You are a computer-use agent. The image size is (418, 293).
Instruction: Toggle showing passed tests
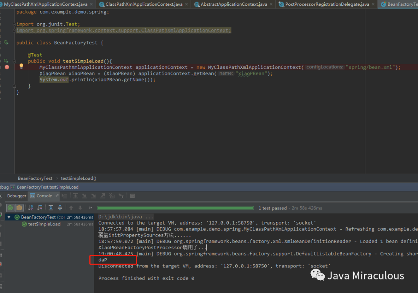(10, 208)
